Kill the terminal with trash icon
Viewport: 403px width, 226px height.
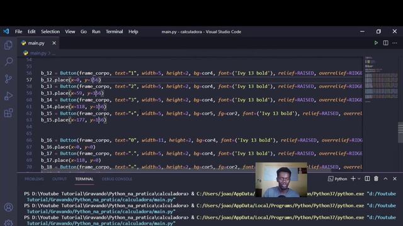[x=376, y=178]
